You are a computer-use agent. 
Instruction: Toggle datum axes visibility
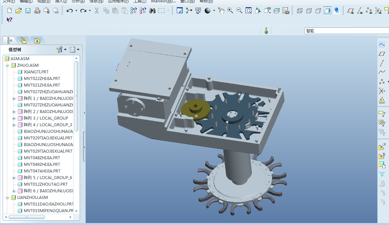360,11
